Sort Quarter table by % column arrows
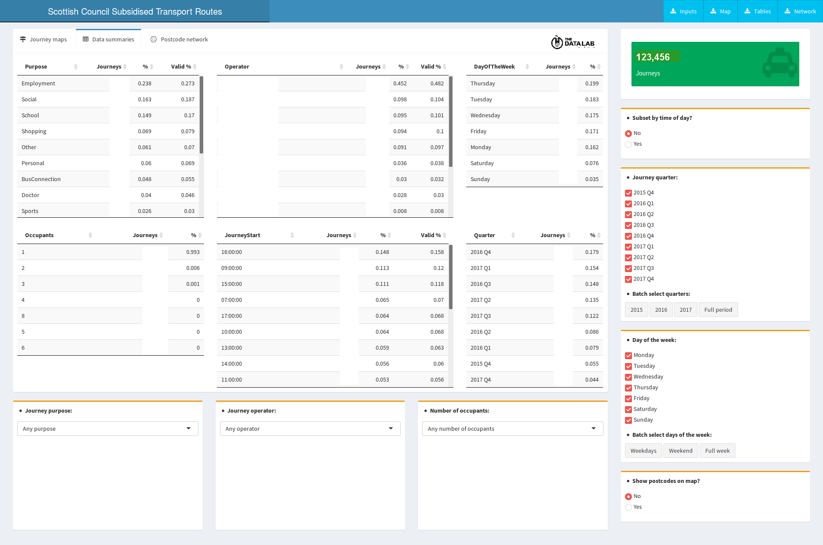Image resolution: width=823 pixels, height=545 pixels. [x=599, y=235]
